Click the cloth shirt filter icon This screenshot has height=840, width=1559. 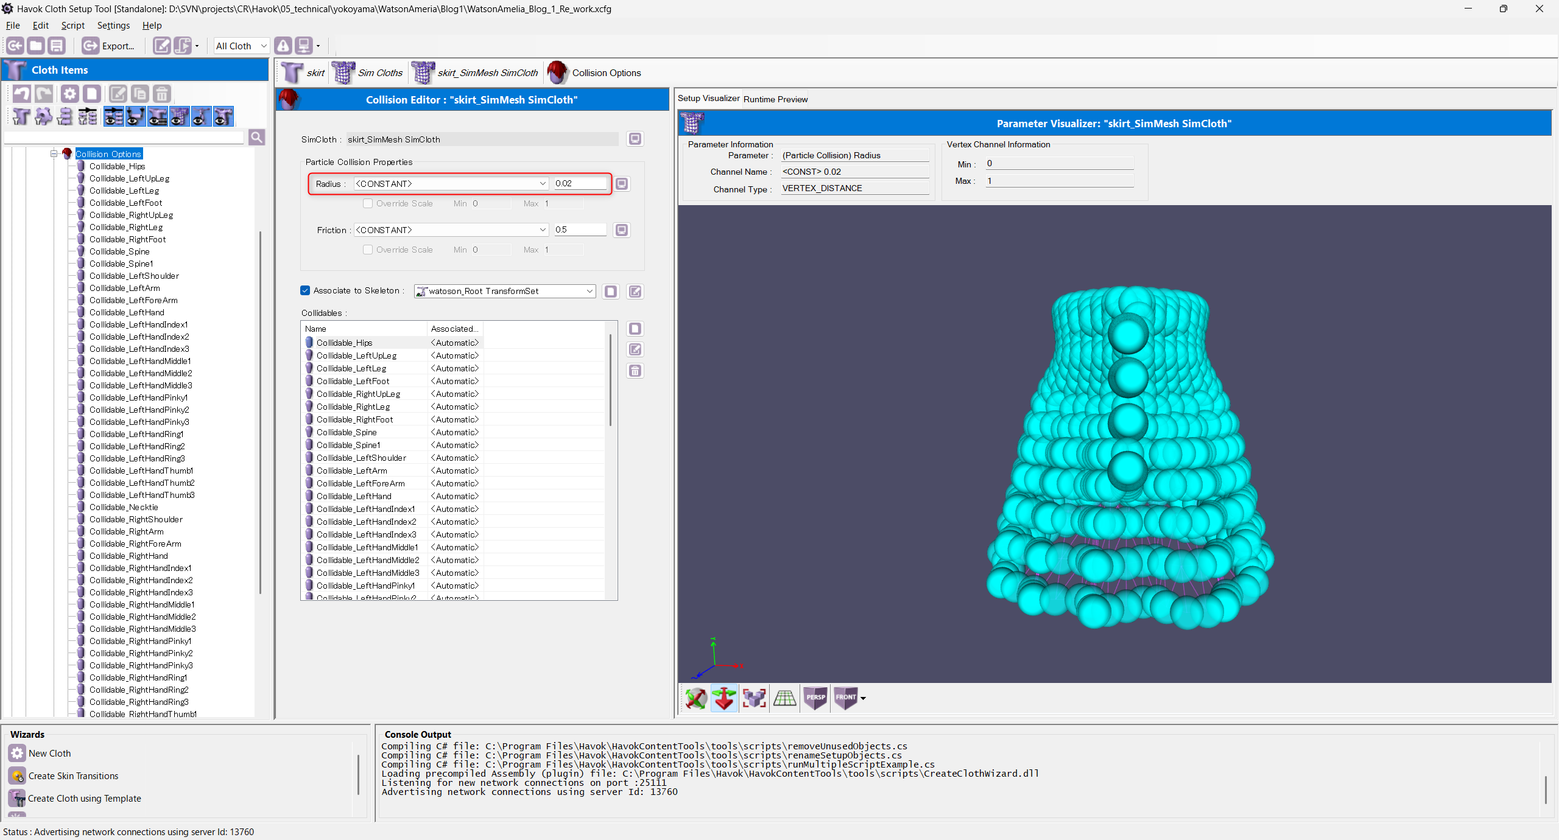(x=21, y=116)
